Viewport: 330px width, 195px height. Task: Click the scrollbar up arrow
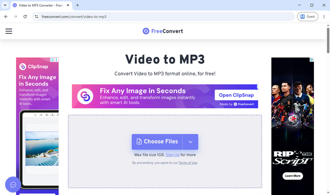pyautogui.click(x=328, y=25)
